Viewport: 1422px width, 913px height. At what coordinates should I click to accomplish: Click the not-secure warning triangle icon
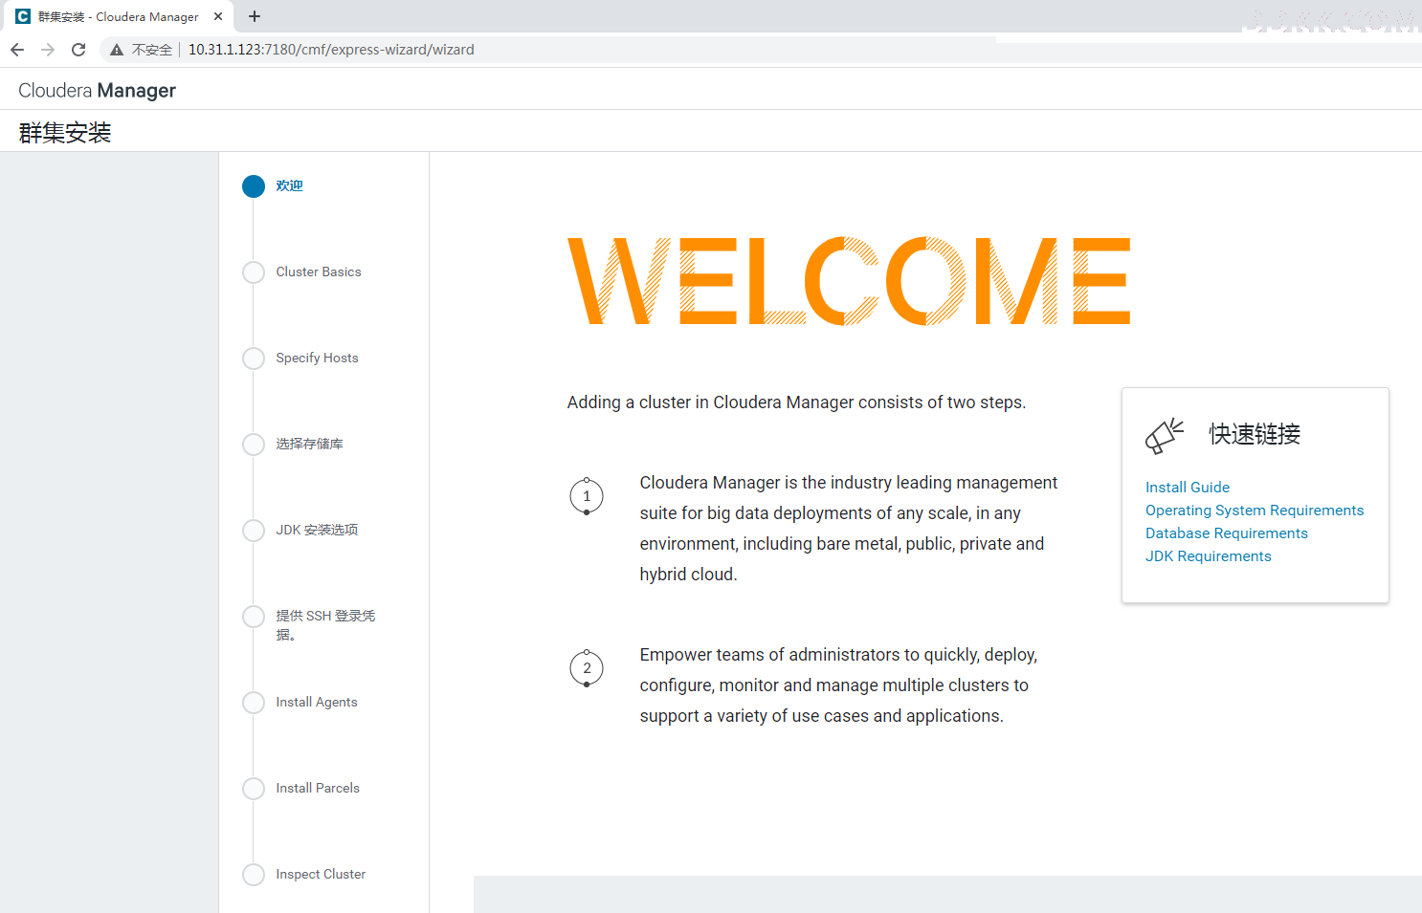(117, 50)
